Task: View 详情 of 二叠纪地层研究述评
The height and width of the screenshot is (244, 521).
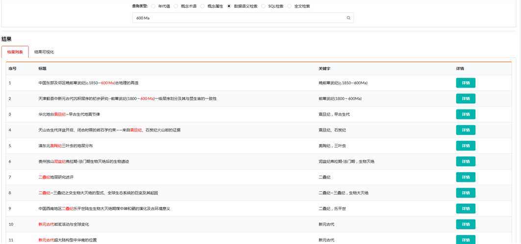Action: (x=466, y=177)
